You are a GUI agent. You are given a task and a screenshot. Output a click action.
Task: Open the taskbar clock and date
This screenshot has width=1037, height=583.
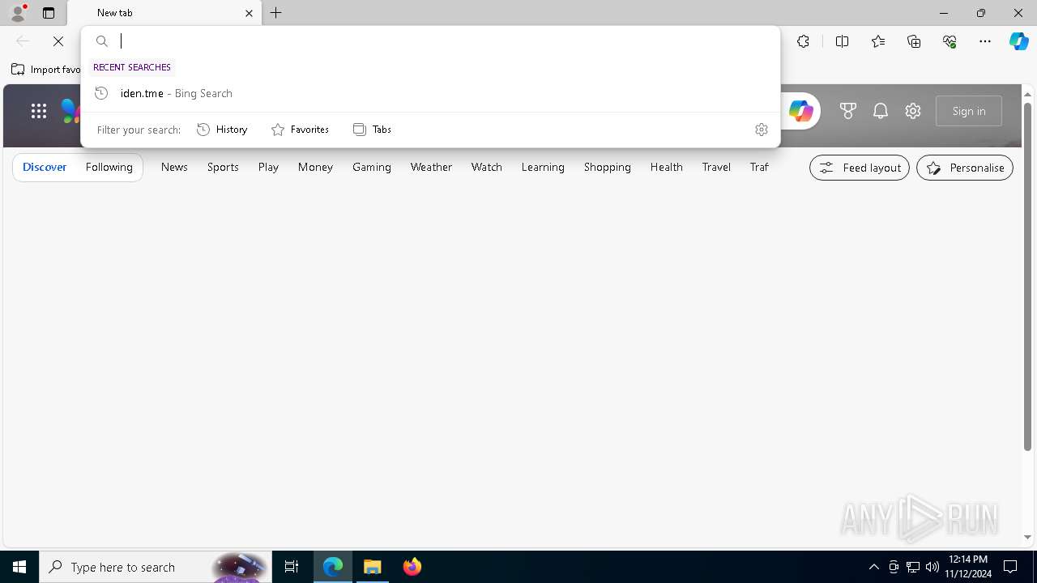pyautogui.click(x=968, y=567)
